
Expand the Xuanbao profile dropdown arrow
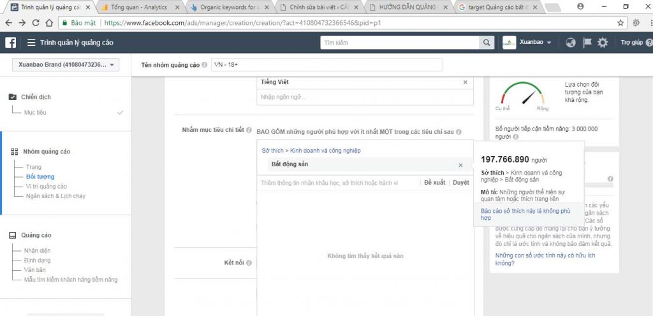click(549, 43)
